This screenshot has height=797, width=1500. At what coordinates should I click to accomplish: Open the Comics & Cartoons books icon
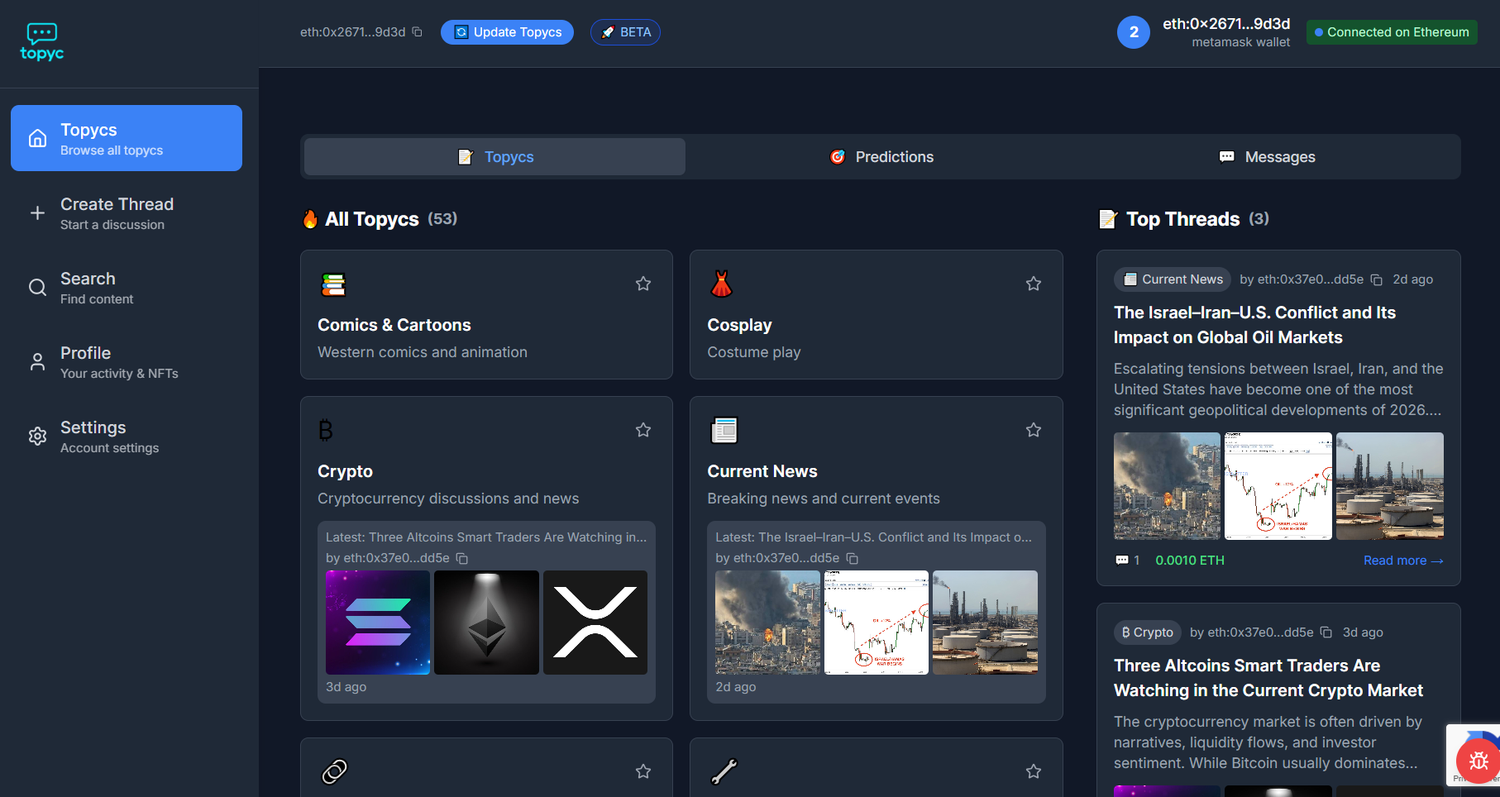pyautogui.click(x=333, y=284)
